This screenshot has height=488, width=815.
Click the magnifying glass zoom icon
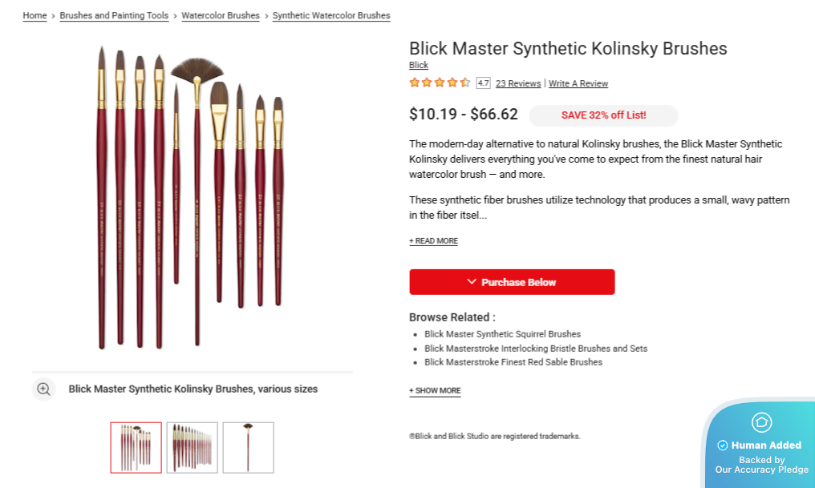tap(43, 389)
